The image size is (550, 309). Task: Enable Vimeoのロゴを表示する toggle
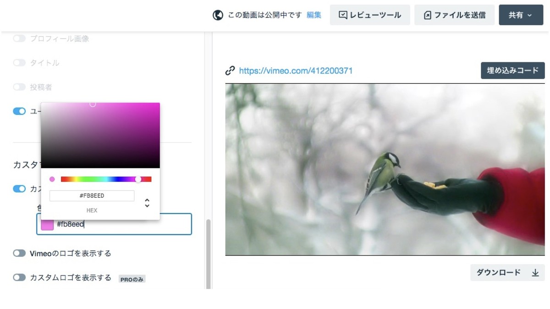point(19,253)
